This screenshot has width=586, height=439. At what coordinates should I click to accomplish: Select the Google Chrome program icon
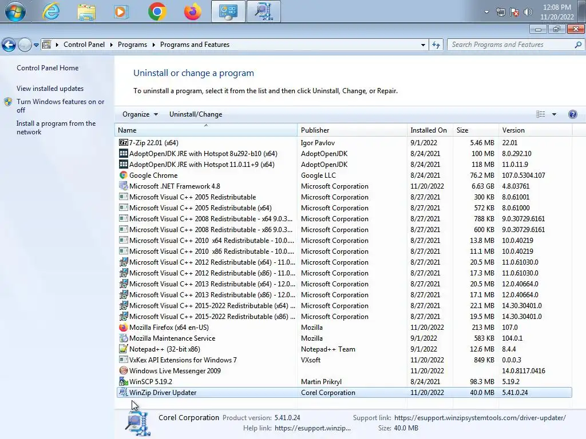[x=124, y=175]
